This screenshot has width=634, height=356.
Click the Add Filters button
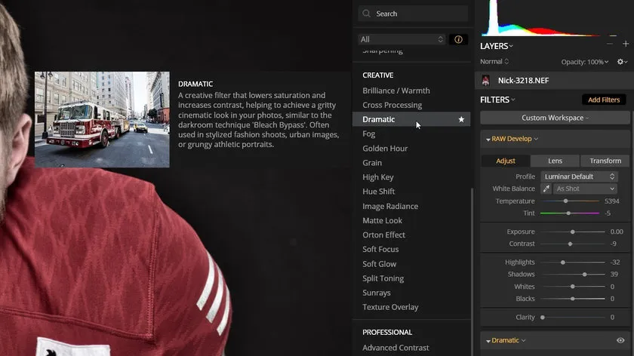click(604, 100)
